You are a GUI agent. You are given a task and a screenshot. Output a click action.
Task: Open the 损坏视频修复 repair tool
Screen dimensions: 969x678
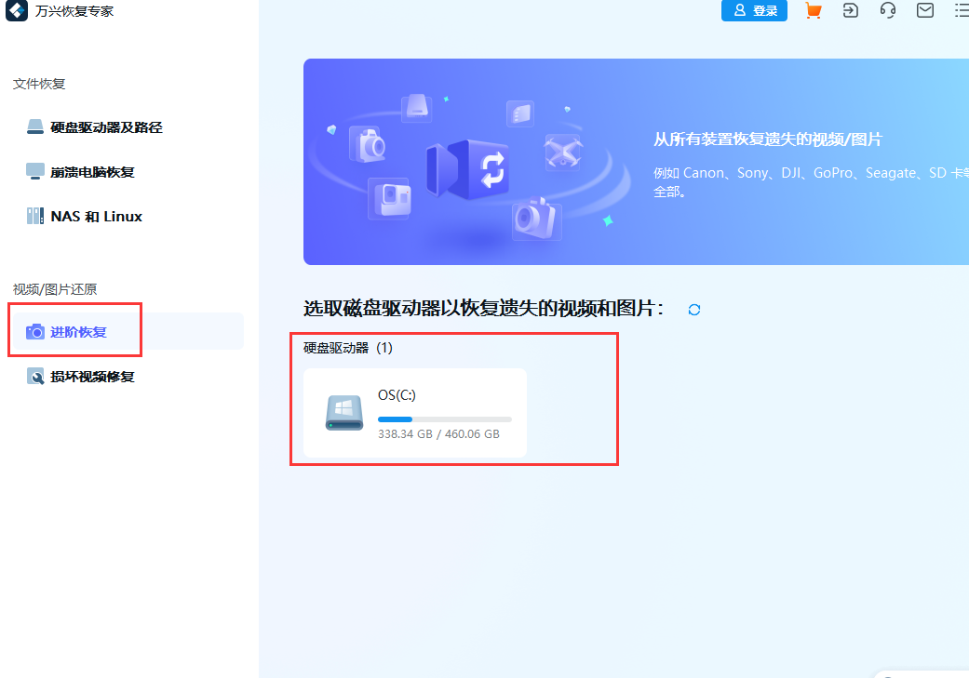tap(94, 376)
